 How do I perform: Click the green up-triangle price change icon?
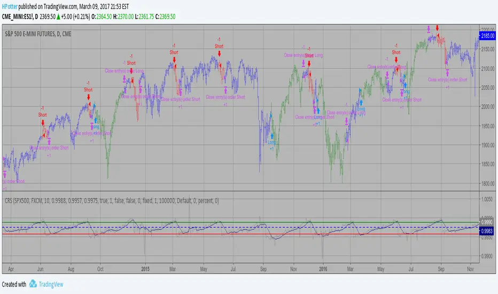click(58, 17)
